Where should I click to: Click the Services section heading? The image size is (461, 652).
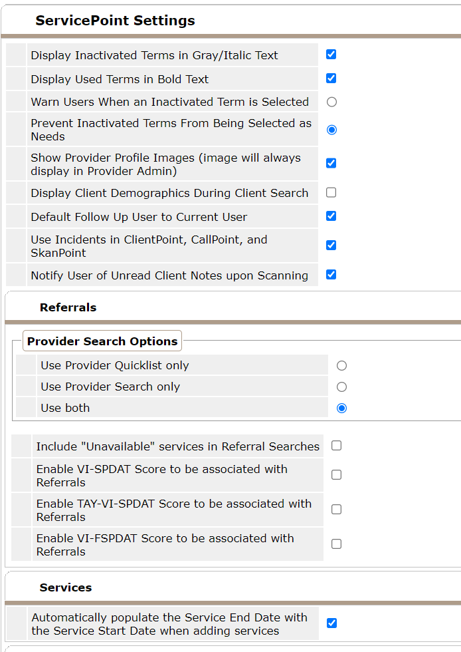tap(66, 587)
